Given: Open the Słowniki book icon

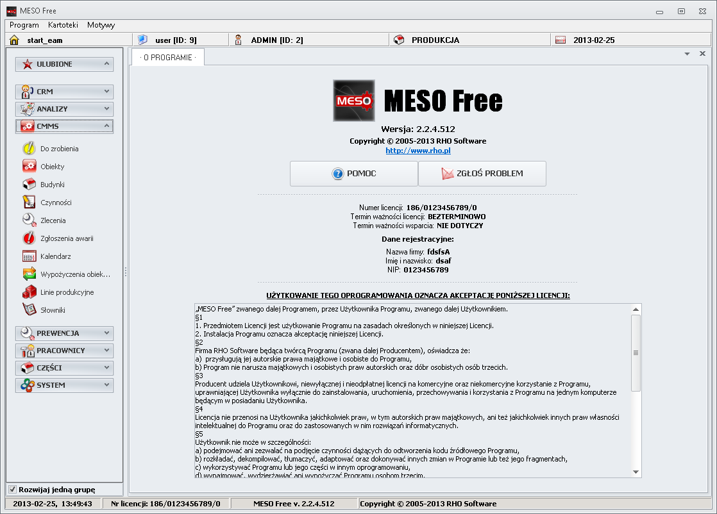Looking at the screenshot, I should point(30,310).
